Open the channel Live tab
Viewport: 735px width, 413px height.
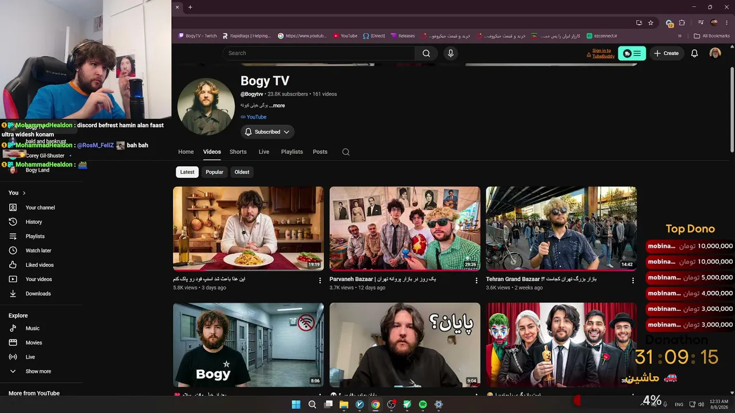click(x=264, y=152)
